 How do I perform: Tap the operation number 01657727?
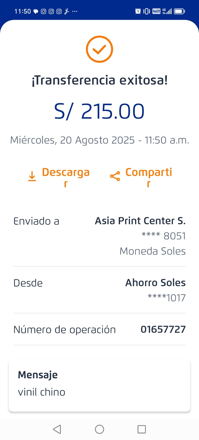click(163, 329)
